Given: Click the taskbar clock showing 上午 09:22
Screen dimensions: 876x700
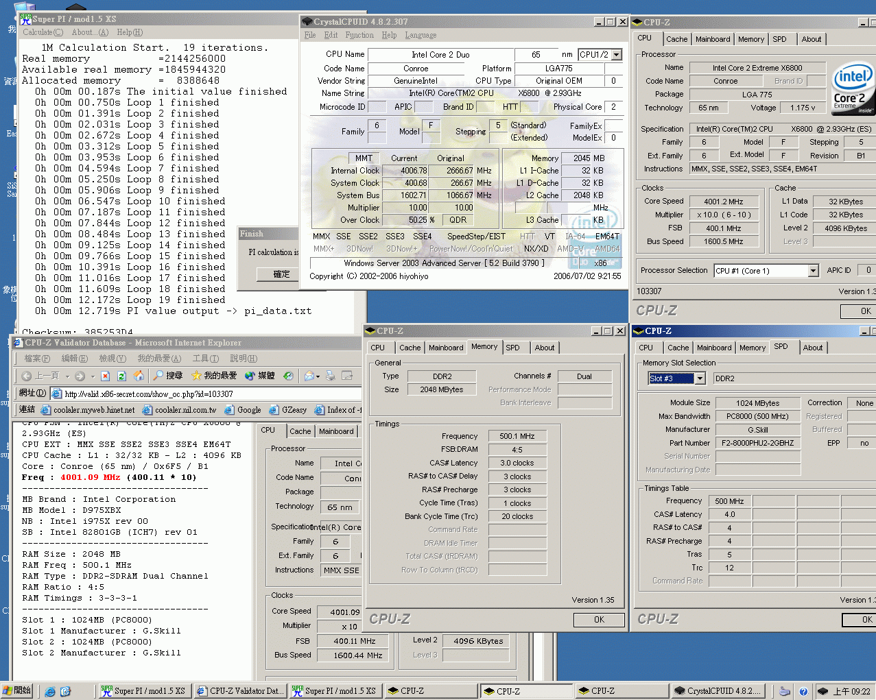Looking at the screenshot, I should [851, 691].
